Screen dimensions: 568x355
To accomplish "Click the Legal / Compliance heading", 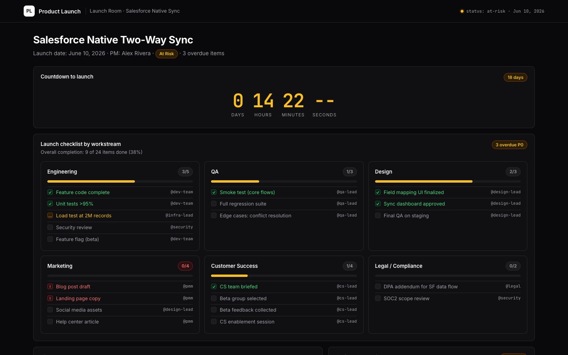I will coord(398,266).
